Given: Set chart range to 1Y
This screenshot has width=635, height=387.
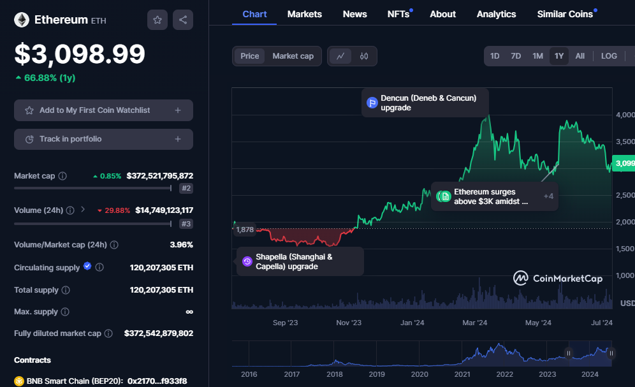Looking at the screenshot, I should [x=559, y=56].
